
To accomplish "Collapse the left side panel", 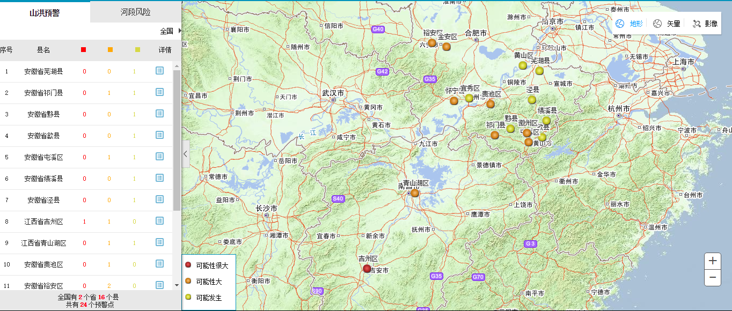I will [x=186, y=154].
